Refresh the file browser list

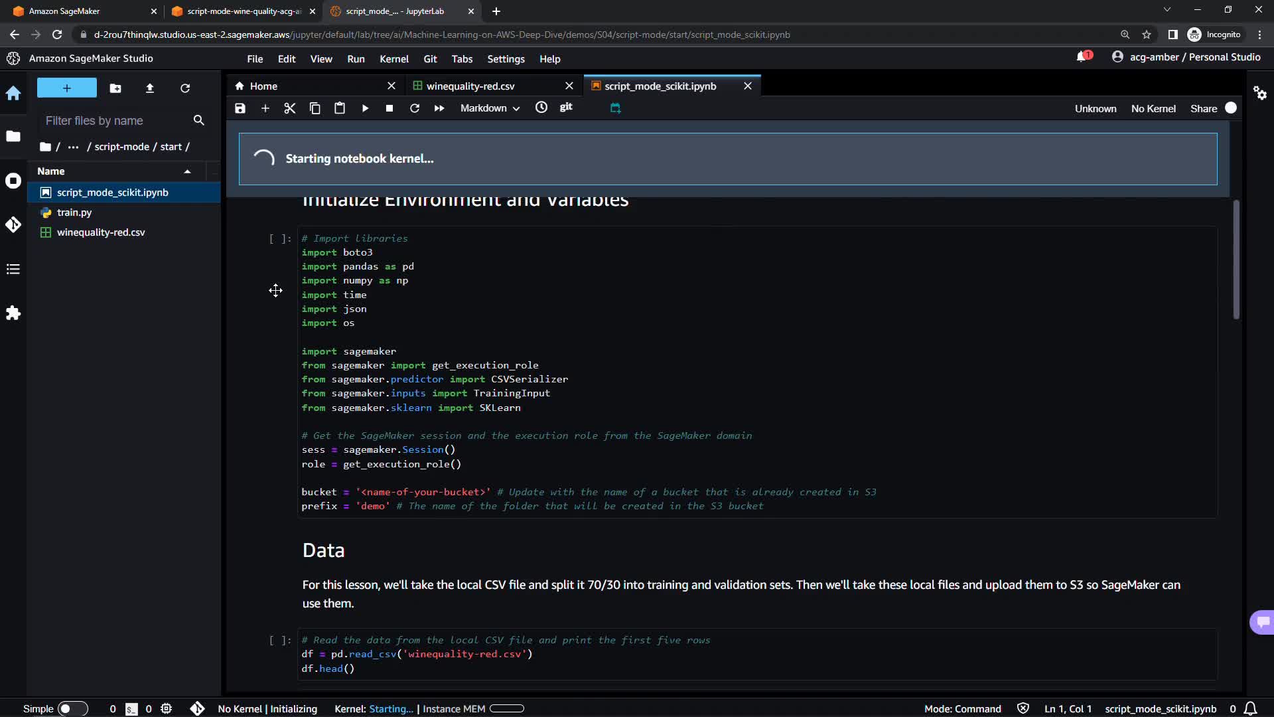[x=185, y=88]
